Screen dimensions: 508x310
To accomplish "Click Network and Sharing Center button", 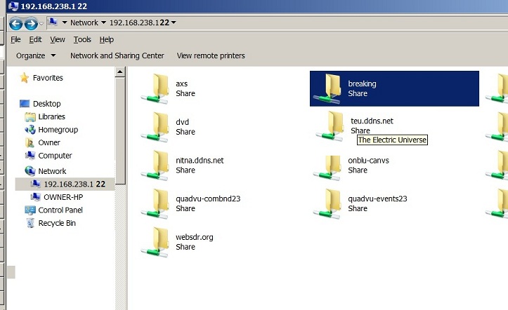I will (x=117, y=55).
